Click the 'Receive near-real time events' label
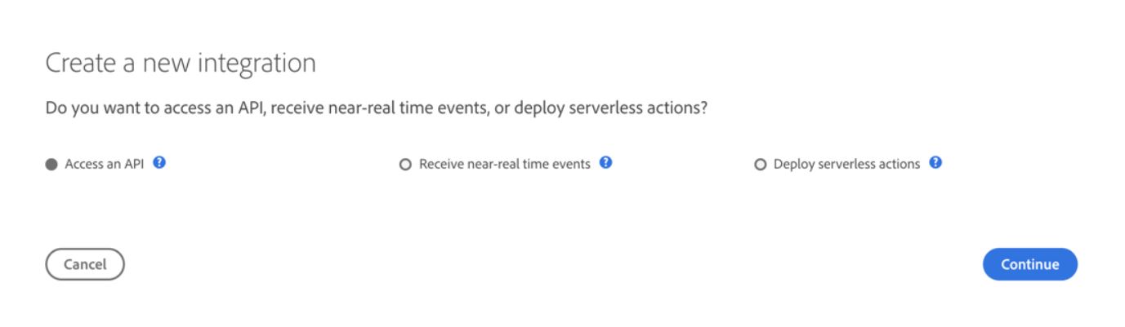Image resolution: width=1125 pixels, height=327 pixels. pos(504,164)
